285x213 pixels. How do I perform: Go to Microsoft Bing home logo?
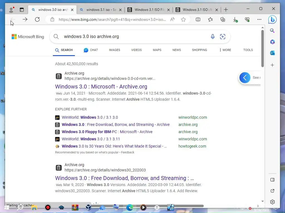(x=28, y=37)
